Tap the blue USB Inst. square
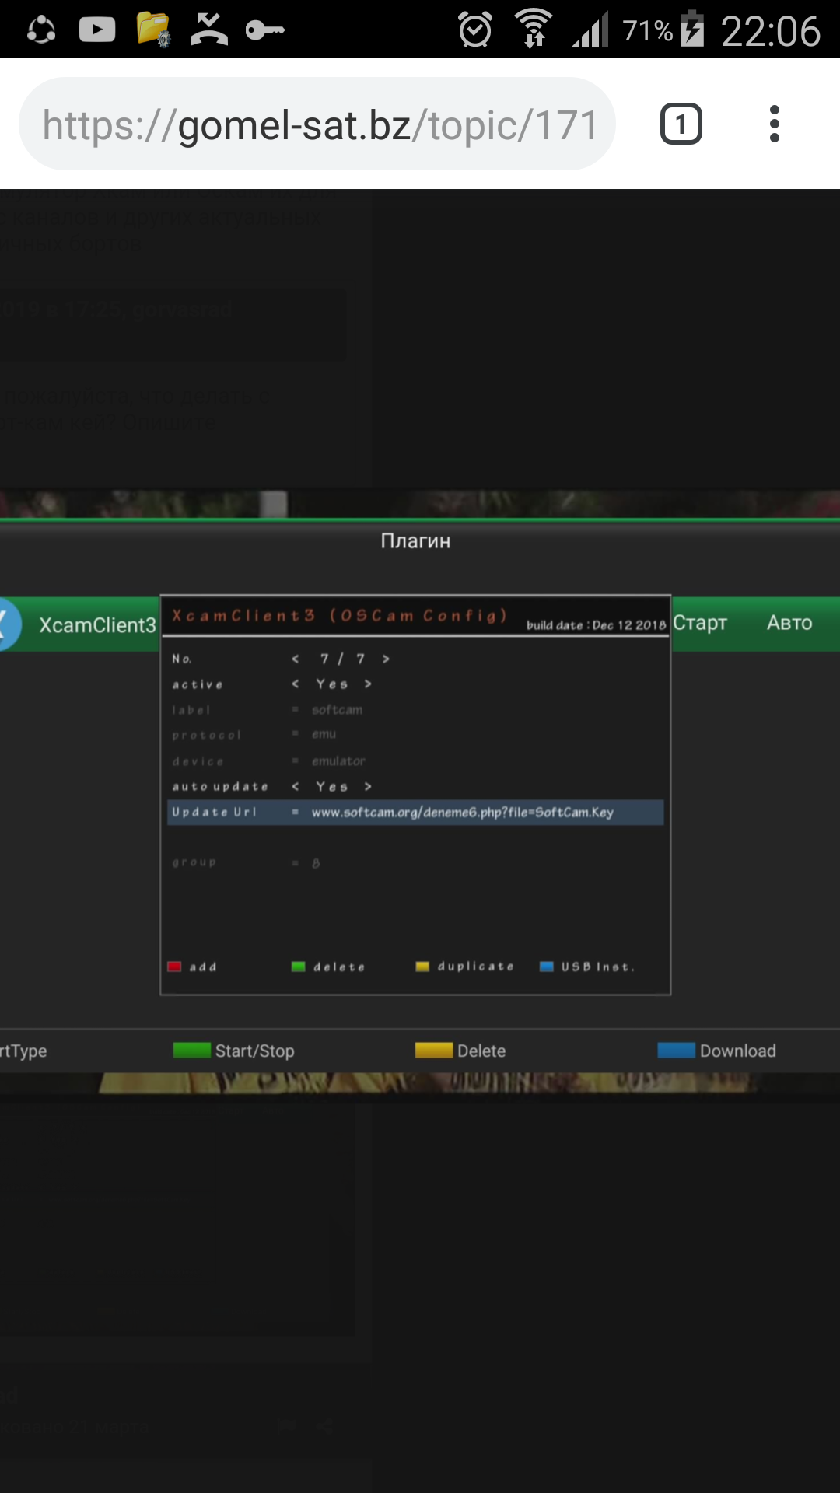This screenshot has width=840, height=1493. pos(547,967)
